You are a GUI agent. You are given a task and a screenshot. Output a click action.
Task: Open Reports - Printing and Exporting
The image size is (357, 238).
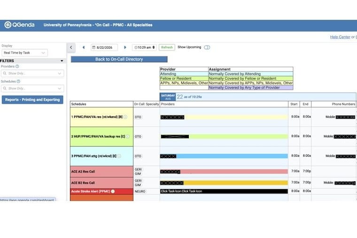[32, 100]
